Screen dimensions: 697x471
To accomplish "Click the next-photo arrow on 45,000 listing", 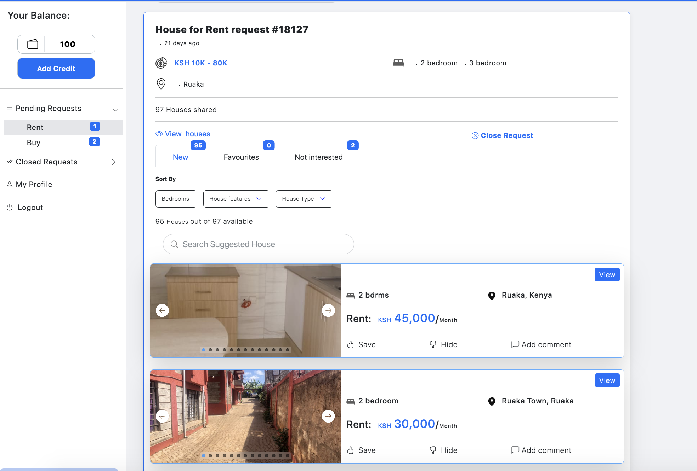I will coord(328,310).
